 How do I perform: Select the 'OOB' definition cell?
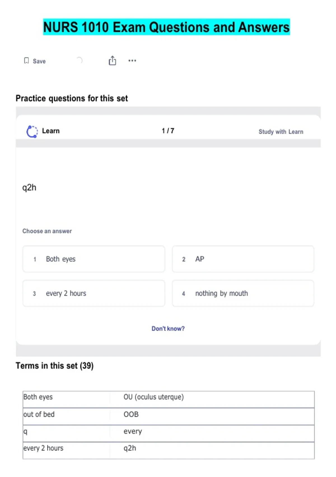(x=131, y=414)
